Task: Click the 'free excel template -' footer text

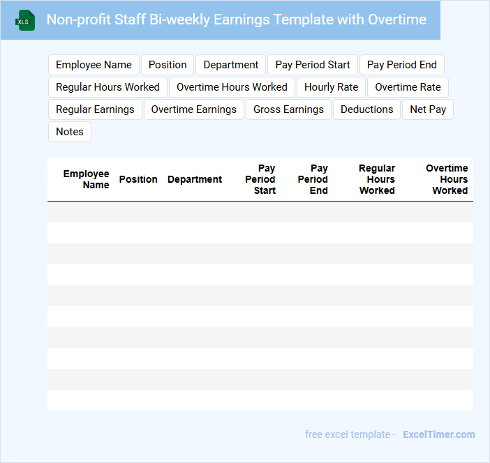Action: click(350, 434)
